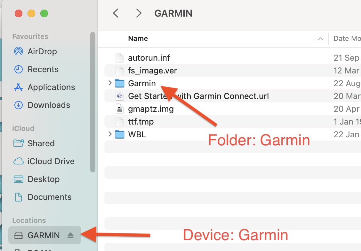Open Documents in the sidebar
This screenshot has height=251, width=361.
click(x=43, y=197)
